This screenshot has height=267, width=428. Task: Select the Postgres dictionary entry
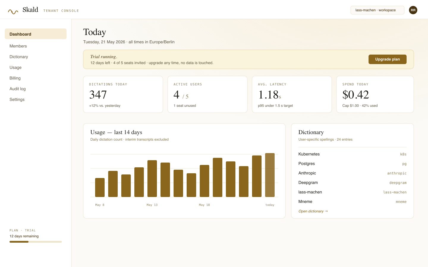(353, 163)
